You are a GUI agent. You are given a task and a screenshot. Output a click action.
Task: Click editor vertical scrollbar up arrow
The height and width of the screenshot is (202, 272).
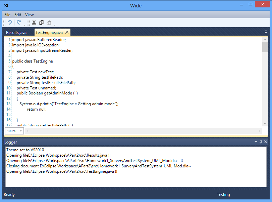point(265,40)
